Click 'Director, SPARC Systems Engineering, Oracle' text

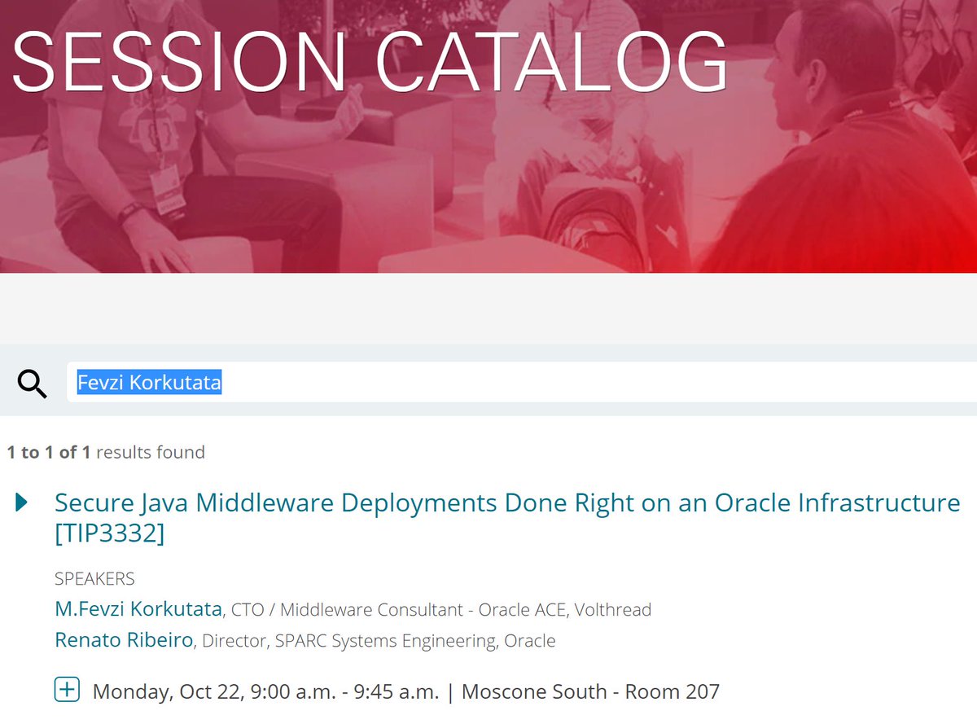[379, 641]
